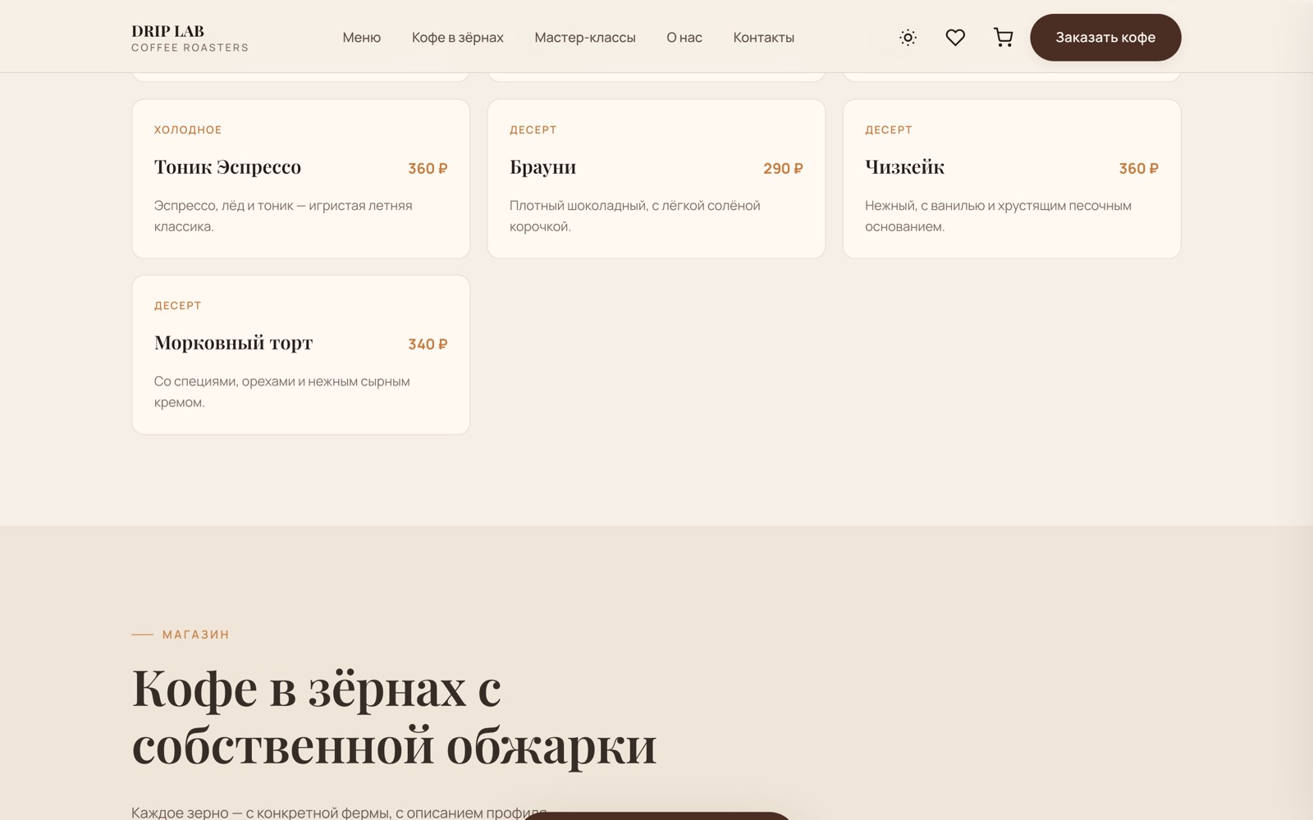This screenshot has width=1313, height=820.
Task: Toggle the light/dark theme sun icon
Action: pos(908,37)
